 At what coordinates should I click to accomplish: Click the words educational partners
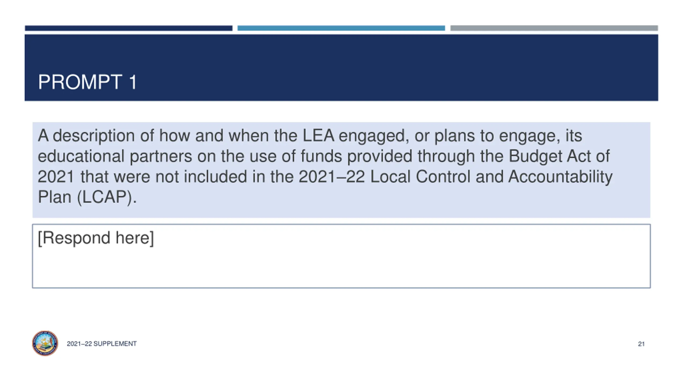click(115, 156)
